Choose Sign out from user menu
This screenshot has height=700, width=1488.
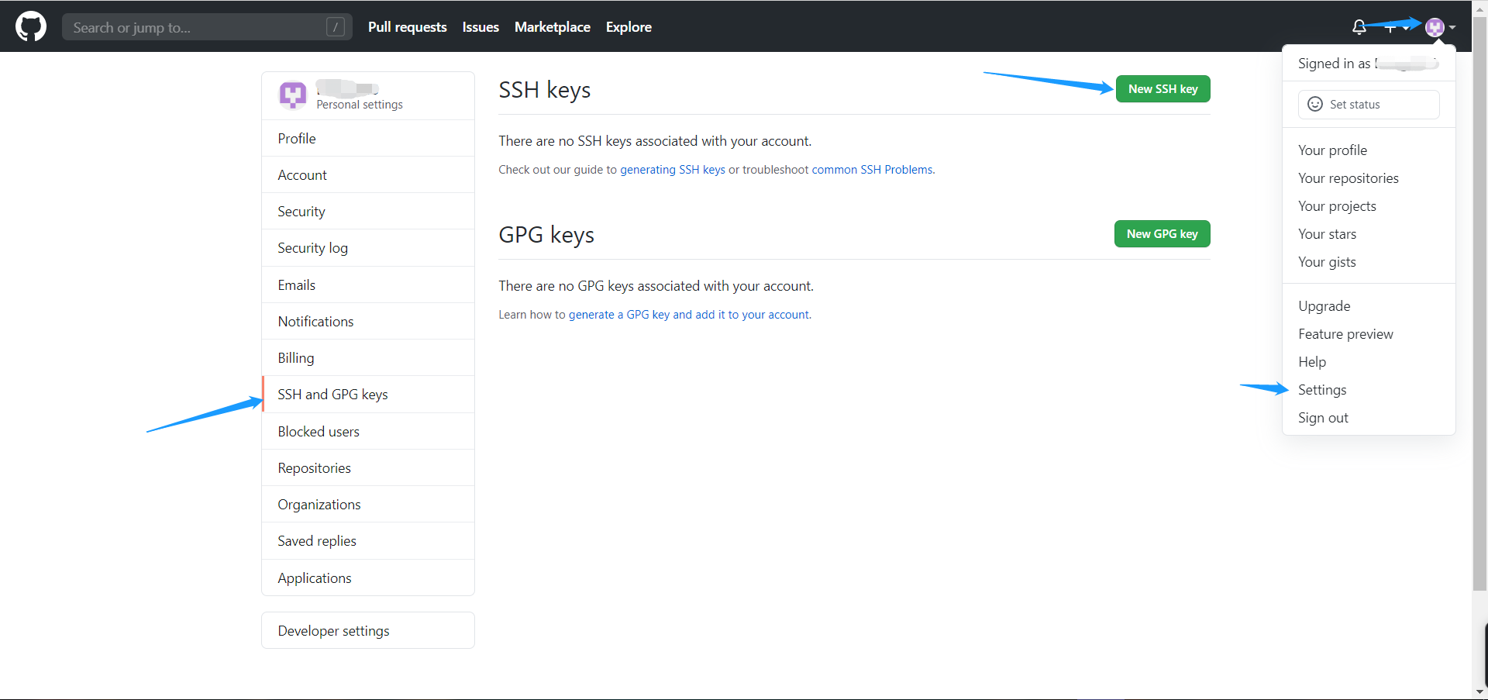point(1323,418)
